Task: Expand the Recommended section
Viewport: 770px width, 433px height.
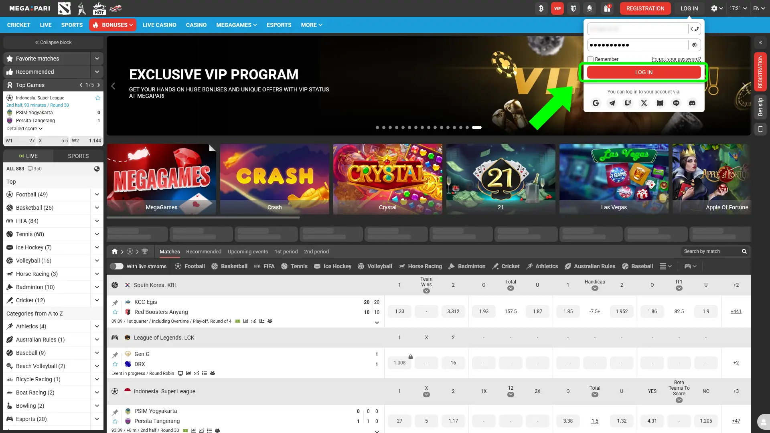Action: click(x=97, y=72)
